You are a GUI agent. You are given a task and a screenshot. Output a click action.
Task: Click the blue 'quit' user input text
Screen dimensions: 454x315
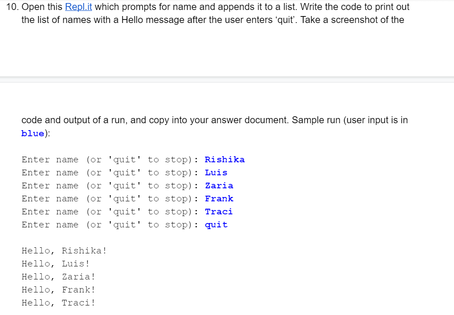pyautogui.click(x=216, y=225)
